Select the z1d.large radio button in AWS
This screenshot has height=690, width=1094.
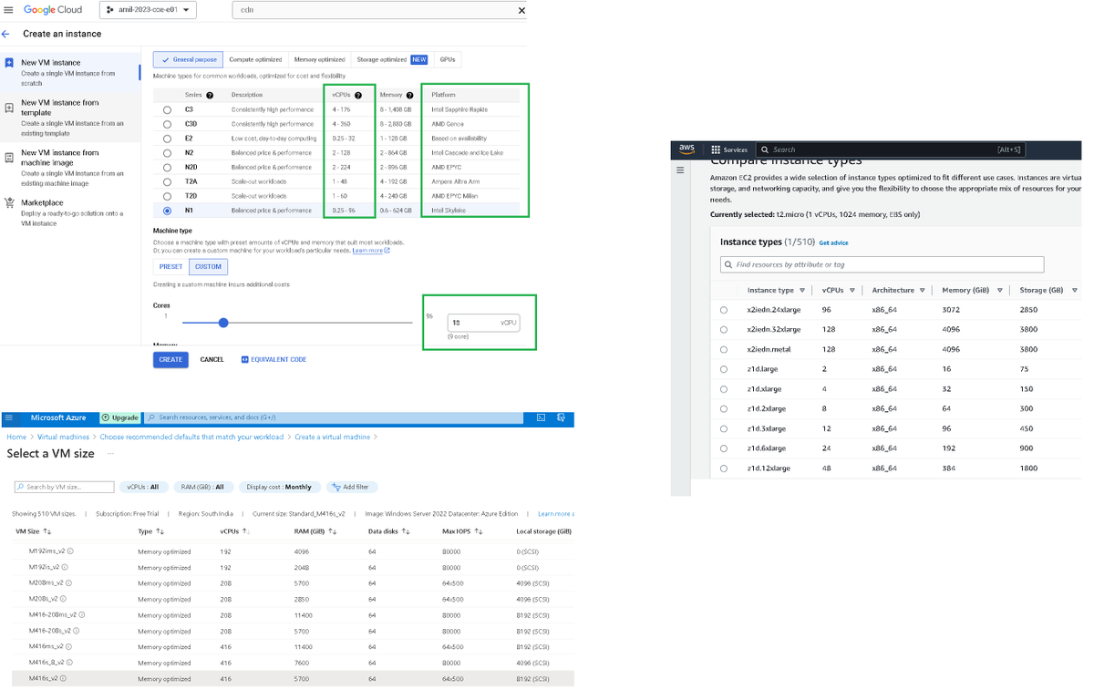coord(724,369)
